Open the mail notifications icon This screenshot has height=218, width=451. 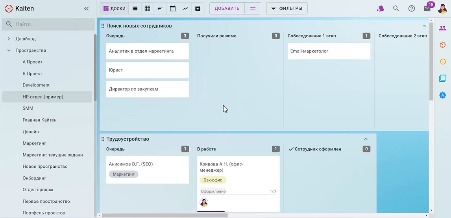pyautogui.click(x=427, y=8)
